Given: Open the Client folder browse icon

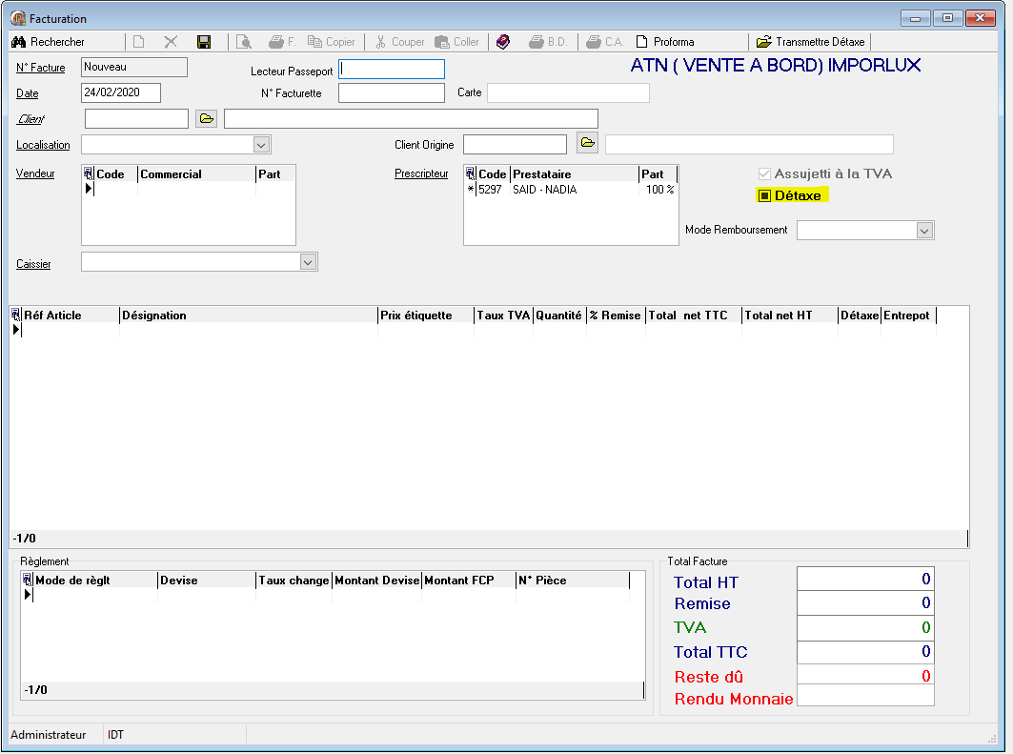Looking at the screenshot, I should pyautogui.click(x=207, y=118).
